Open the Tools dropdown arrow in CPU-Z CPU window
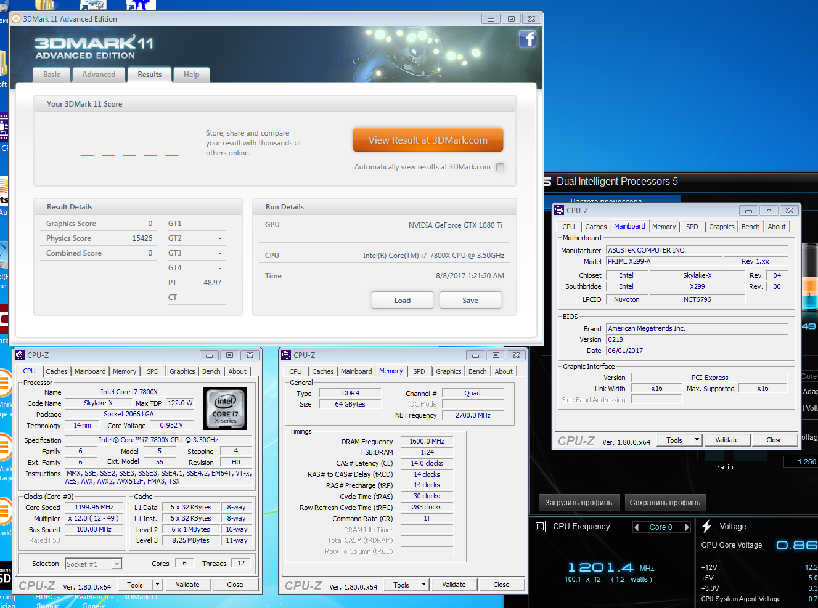This screenshot has width=818, height=608. tap(158, 585)
